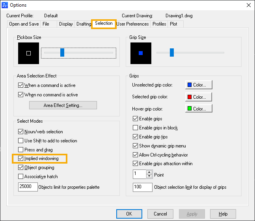Toggle Object grouping checkbox
The height and width of the screenshot is (221, 255).
[20, 167]
